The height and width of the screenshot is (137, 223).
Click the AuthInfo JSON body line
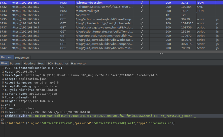point(90,123)
